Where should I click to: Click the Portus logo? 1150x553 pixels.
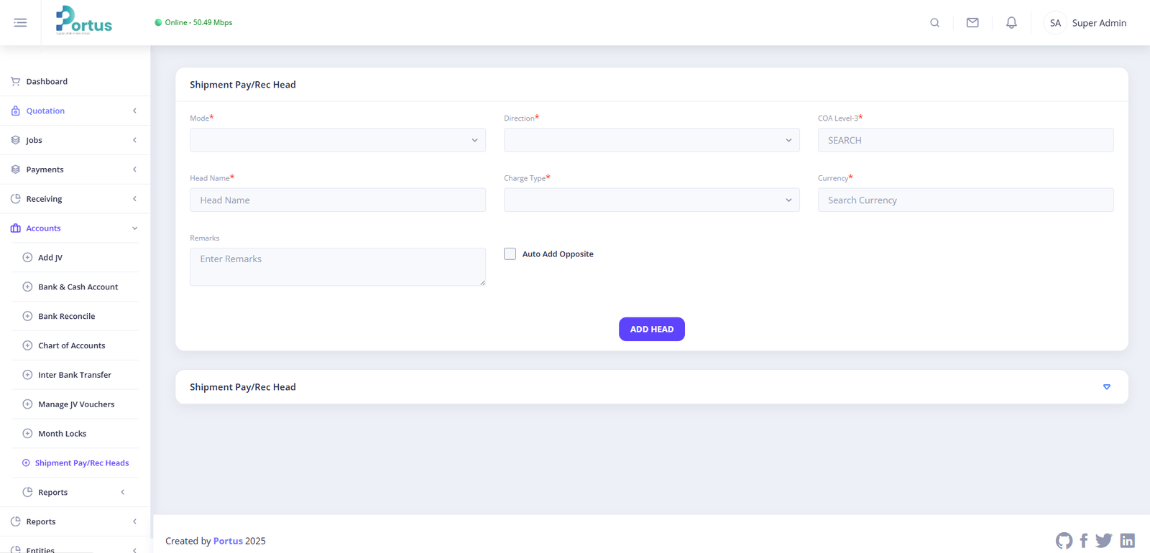pyautogui.click(x=84, y=21)
